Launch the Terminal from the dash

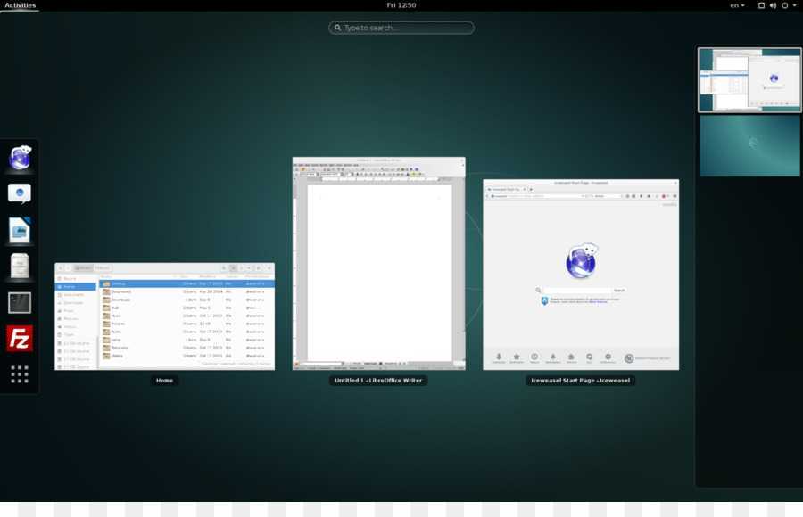click(x=20, y=303)
